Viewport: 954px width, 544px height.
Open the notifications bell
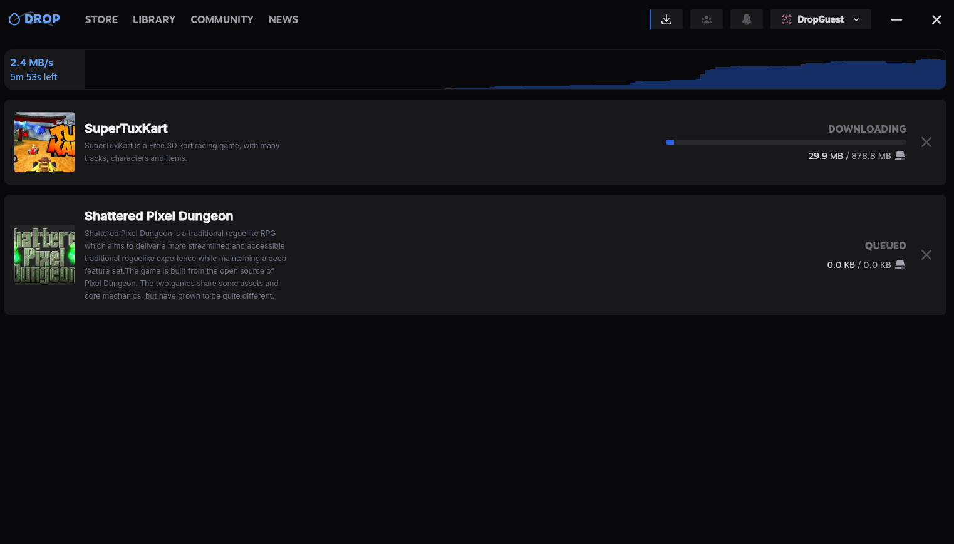coord(746,19)
